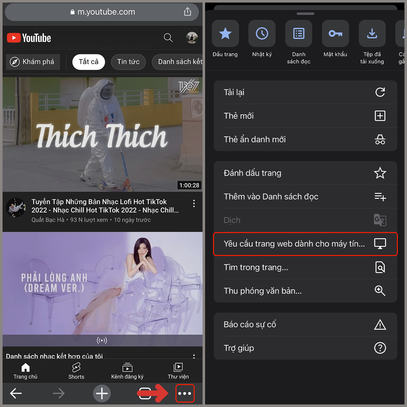407x407 pixels.
Task: Open options for Tuyển Tập Lofi video
Action: (x=194, y=203)
